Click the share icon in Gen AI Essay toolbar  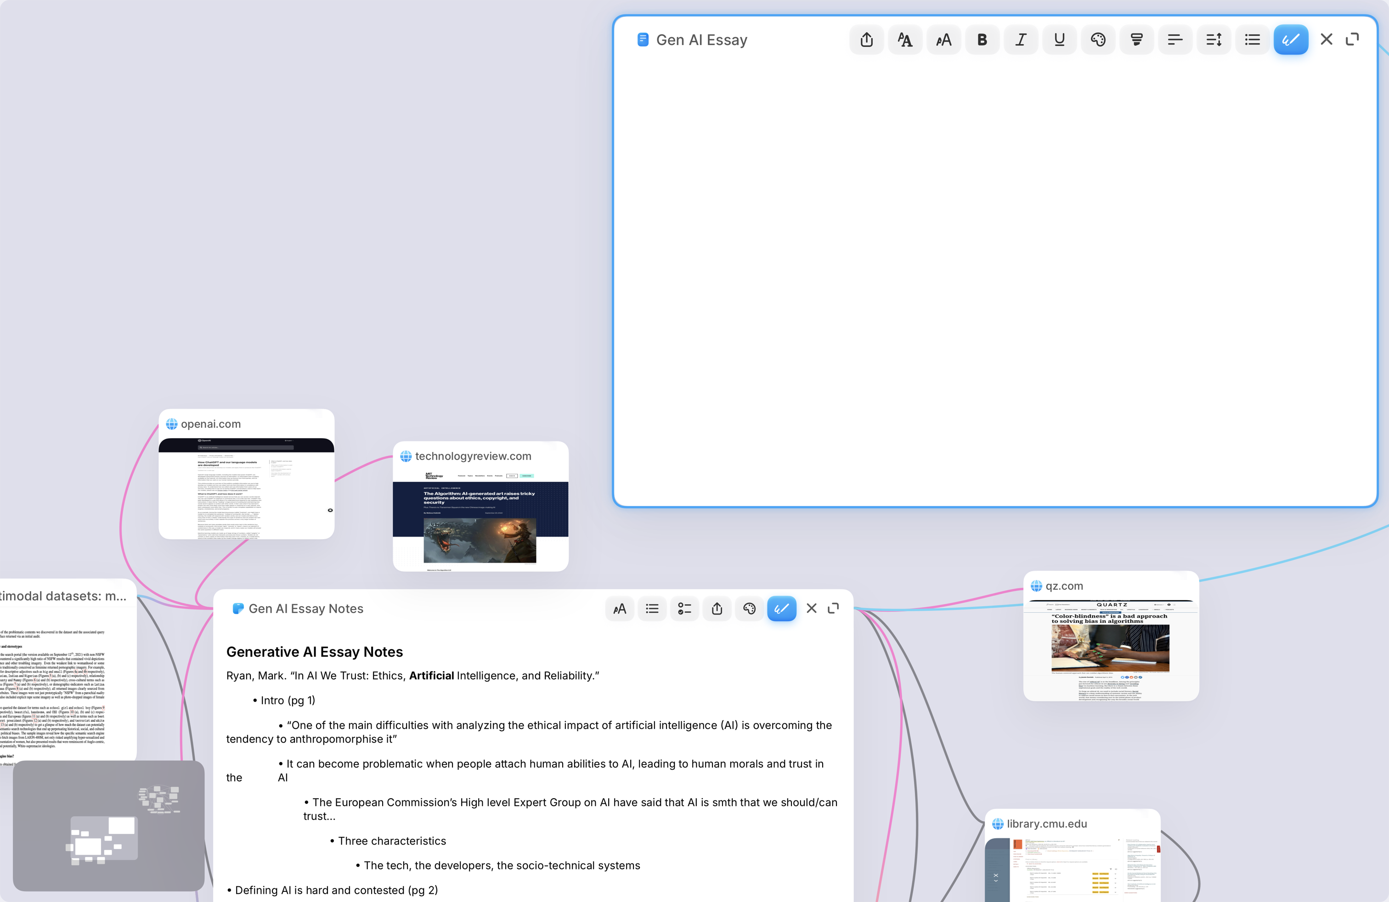[867, 39]
